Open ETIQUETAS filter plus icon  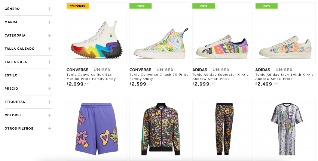pyautogui.click(x=49, y=102)
